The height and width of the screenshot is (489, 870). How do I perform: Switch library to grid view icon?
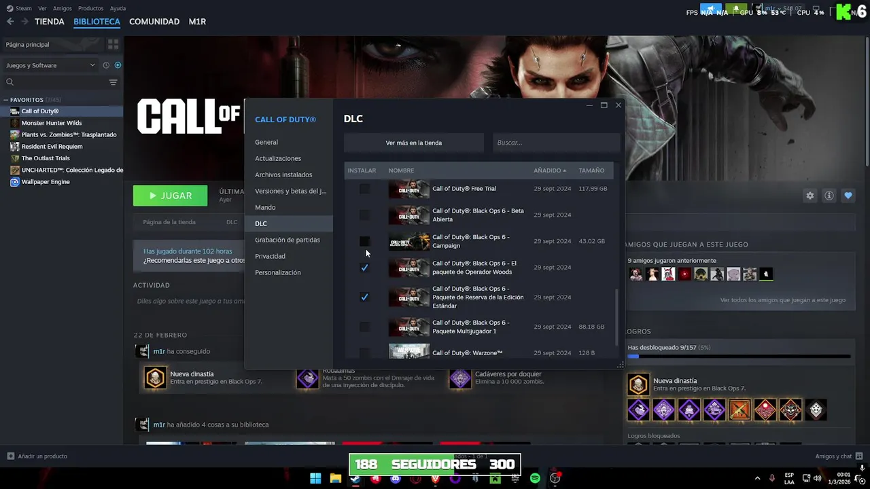tap(113, 44)
